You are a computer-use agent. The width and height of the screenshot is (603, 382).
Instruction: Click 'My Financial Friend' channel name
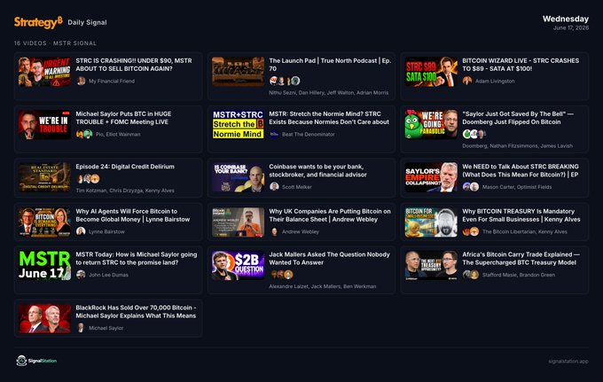(x=112, y=81)
